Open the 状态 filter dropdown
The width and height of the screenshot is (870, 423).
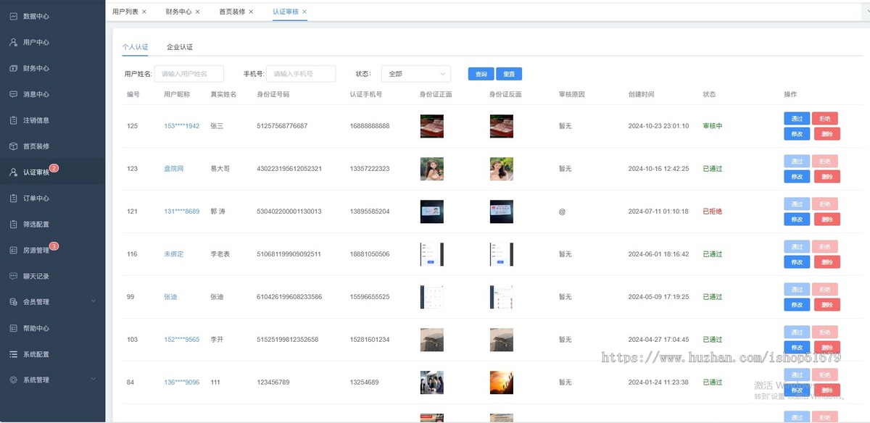(416, 74)
